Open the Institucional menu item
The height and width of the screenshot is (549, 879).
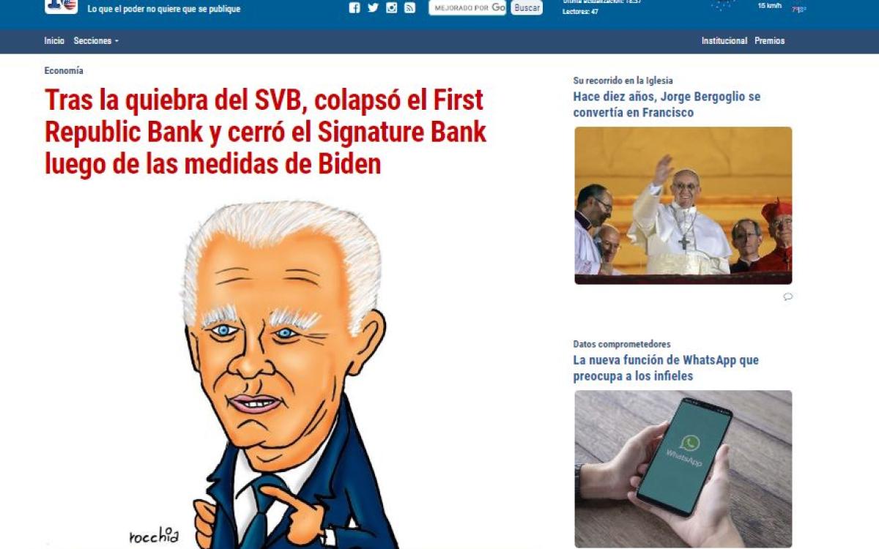724,41
